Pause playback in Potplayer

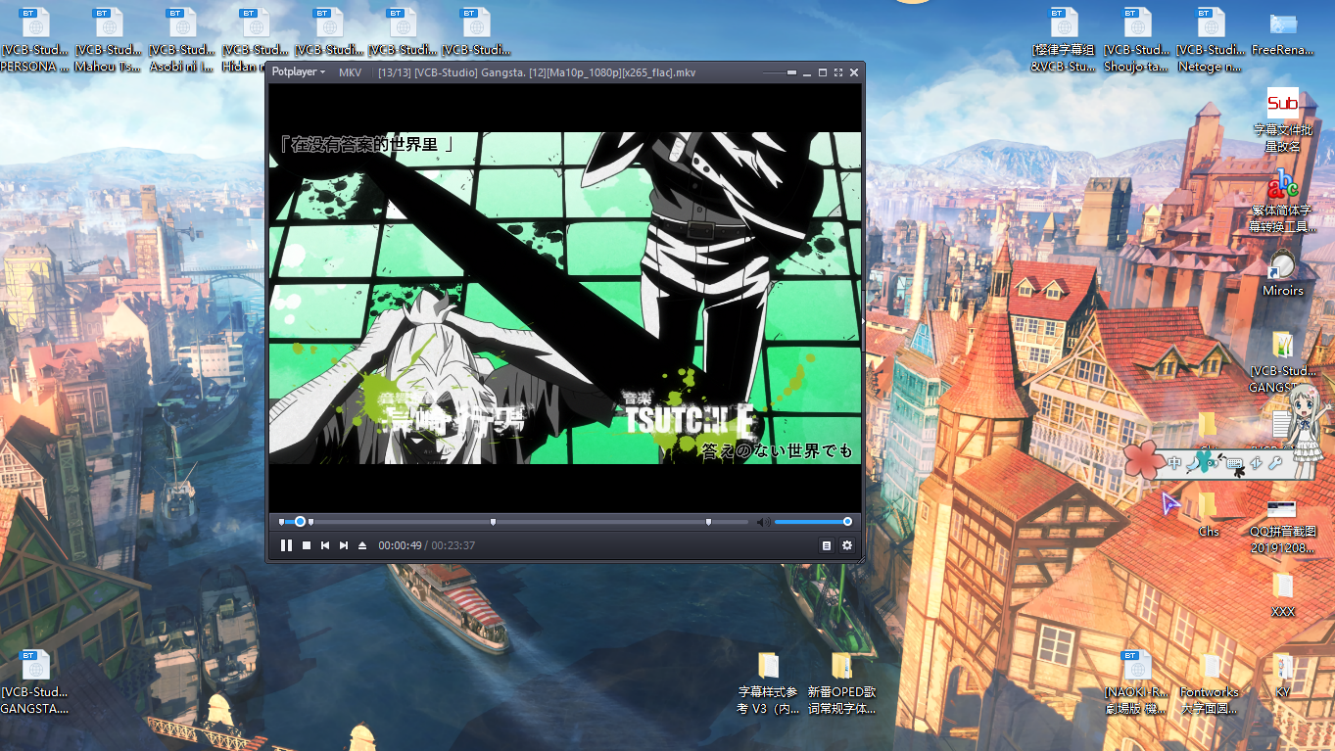[286, 545]
